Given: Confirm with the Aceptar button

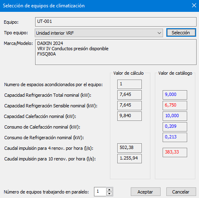Looking at the screenshot, I should tap(145, 192).
